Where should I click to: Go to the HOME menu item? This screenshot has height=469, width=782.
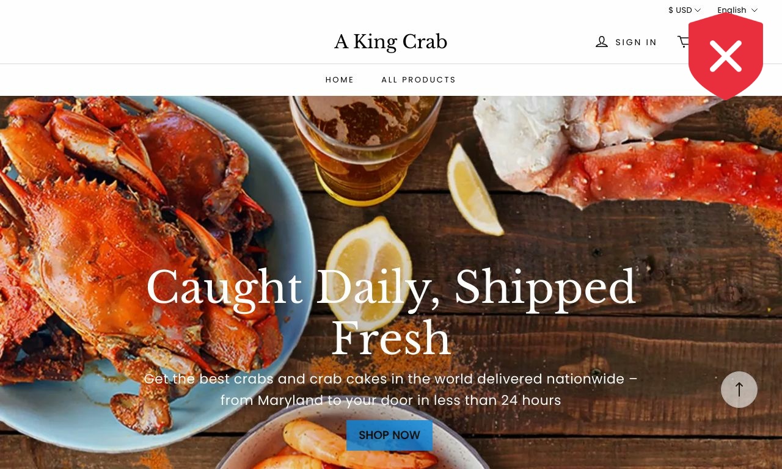[340, 80]
